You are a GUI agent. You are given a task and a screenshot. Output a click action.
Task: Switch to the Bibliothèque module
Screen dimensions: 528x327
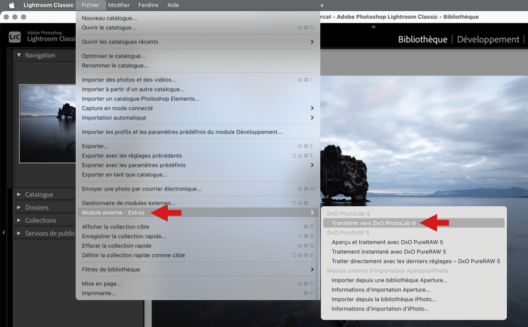coord(422,39)
